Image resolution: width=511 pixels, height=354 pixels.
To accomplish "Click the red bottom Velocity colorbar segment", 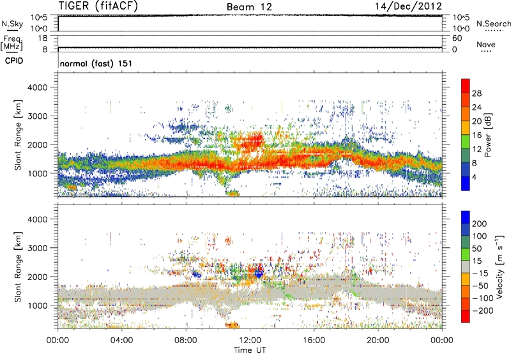I will [466, 316].
